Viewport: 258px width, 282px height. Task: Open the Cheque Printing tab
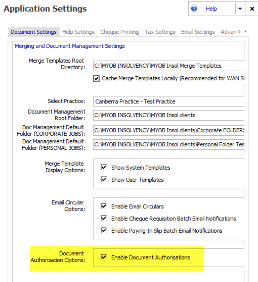(x=119, y=32)
